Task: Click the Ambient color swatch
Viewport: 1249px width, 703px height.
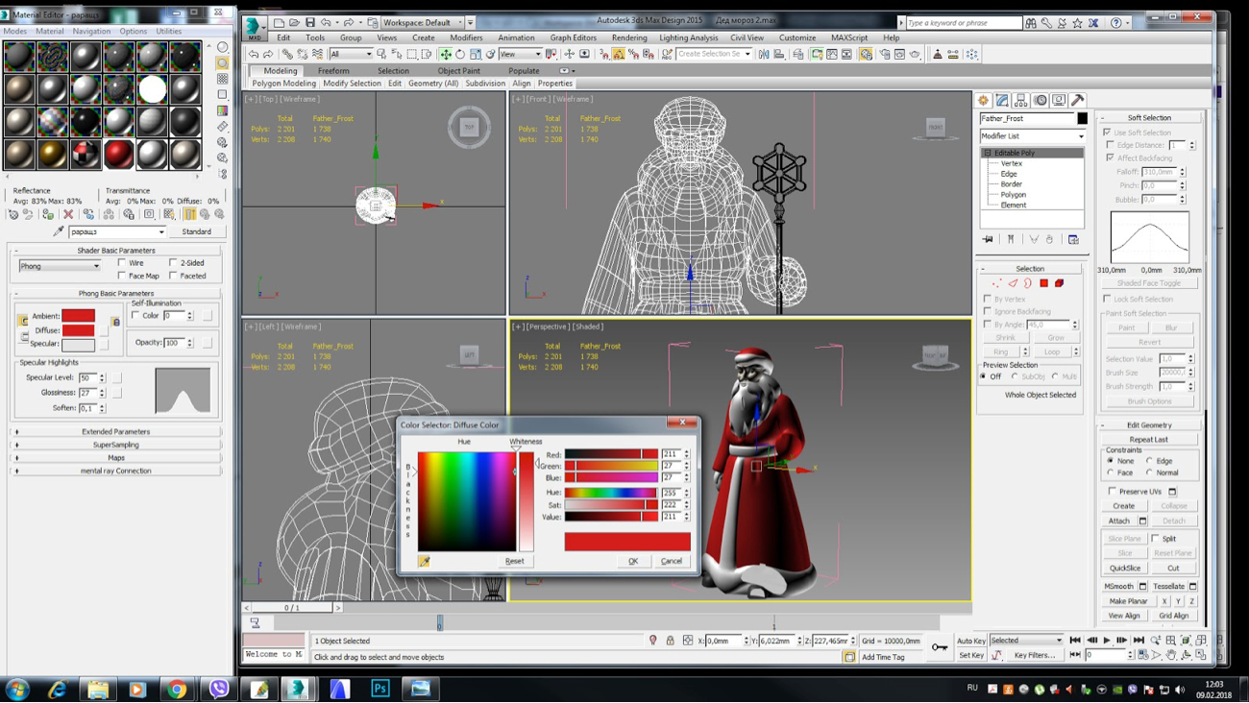Action: pyautogui.click(x=78, y=316)
